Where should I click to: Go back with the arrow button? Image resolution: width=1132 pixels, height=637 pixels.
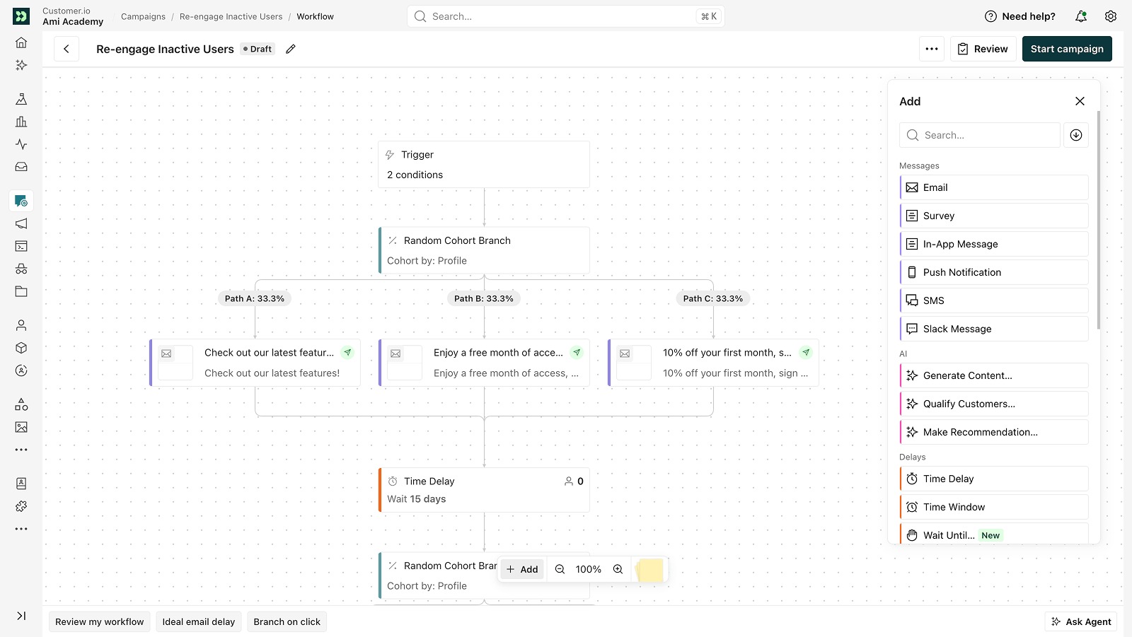tap(67, 49)
